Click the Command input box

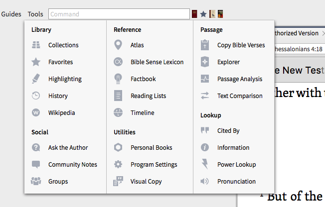120,14
